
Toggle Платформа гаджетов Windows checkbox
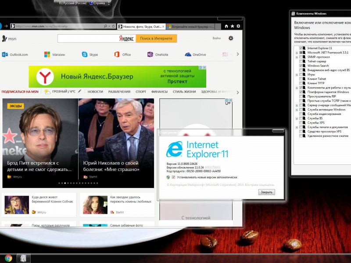pos(301,92)
